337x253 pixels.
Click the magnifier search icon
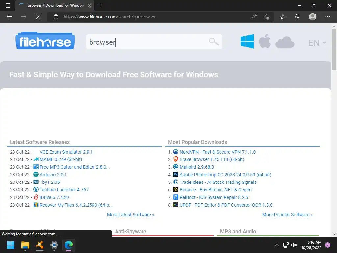(x=214, y=41)
